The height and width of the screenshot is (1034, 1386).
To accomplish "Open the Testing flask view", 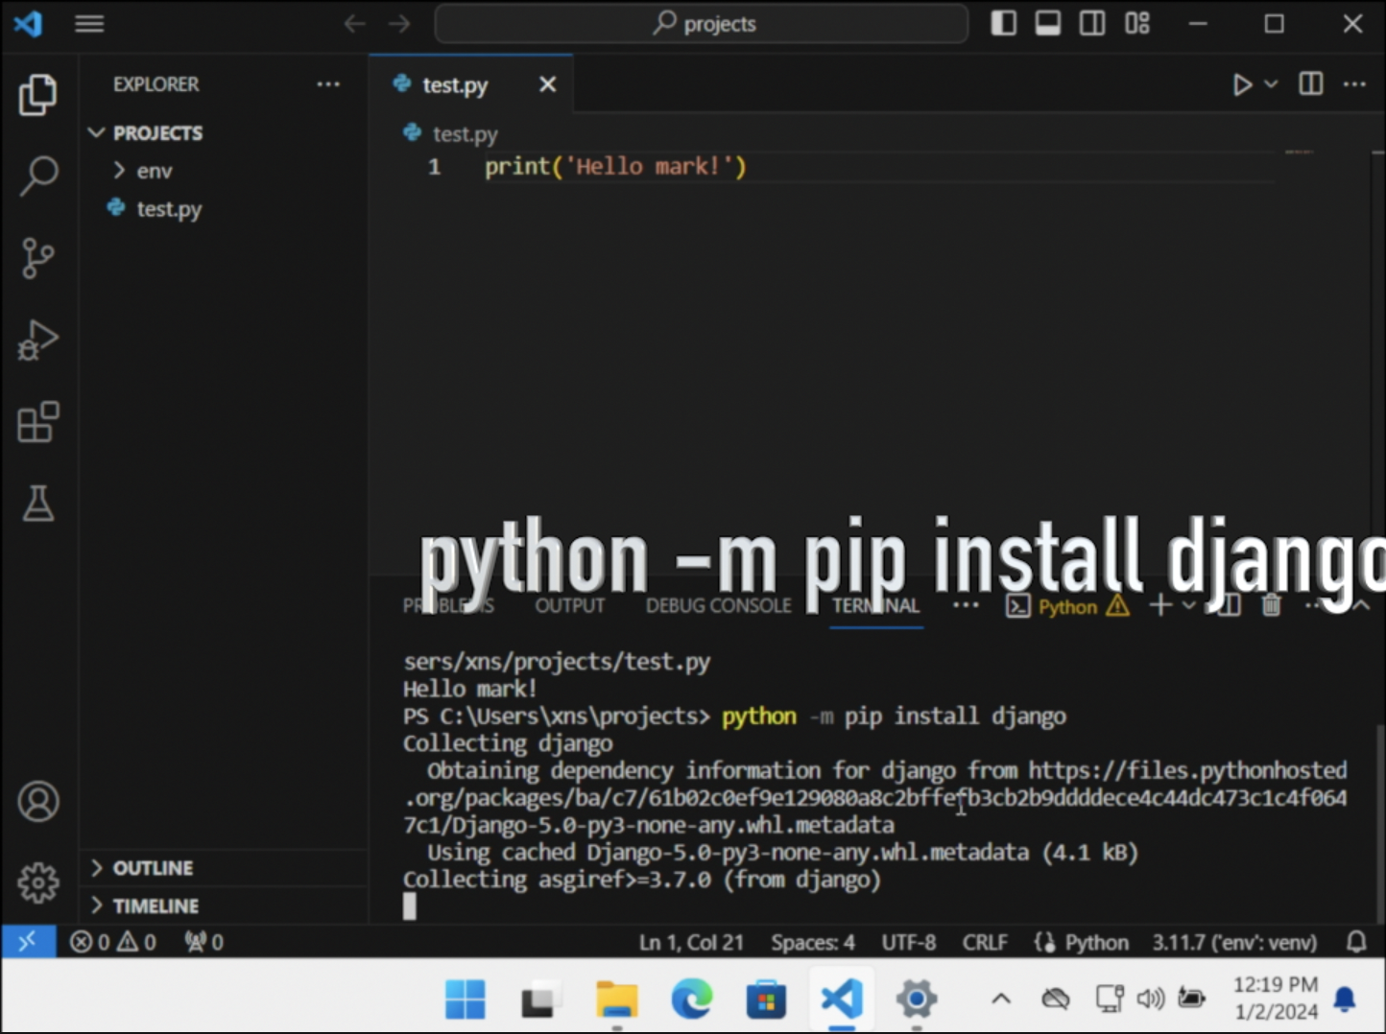I will [38, 504].
